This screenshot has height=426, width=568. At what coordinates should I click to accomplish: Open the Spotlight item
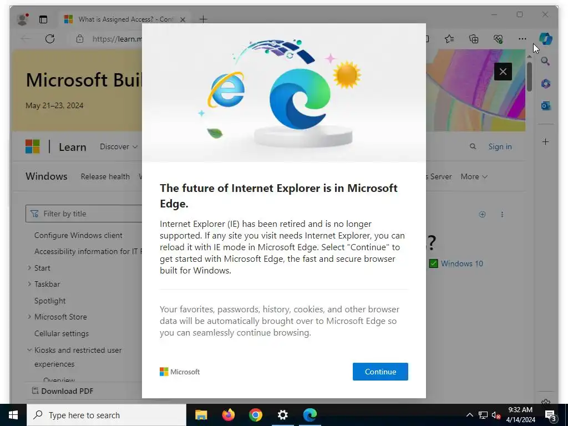pyautogui.click(x=50, y=301)
